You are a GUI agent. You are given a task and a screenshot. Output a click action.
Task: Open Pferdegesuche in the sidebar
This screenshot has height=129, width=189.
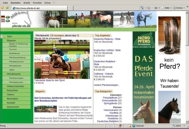(x=16, y=82)
